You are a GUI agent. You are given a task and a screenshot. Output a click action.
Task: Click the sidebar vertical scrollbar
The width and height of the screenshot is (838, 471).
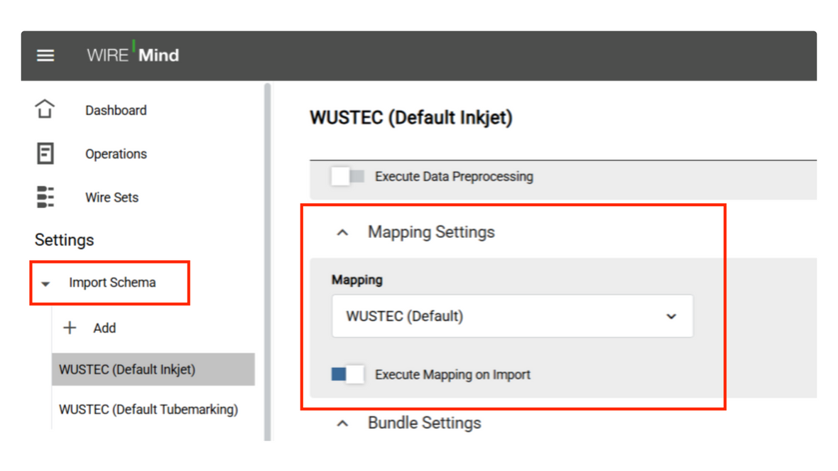[x=268, y=261]
